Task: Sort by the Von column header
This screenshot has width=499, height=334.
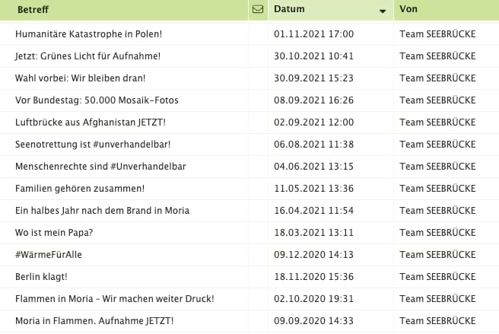Action: coord(408,10)
